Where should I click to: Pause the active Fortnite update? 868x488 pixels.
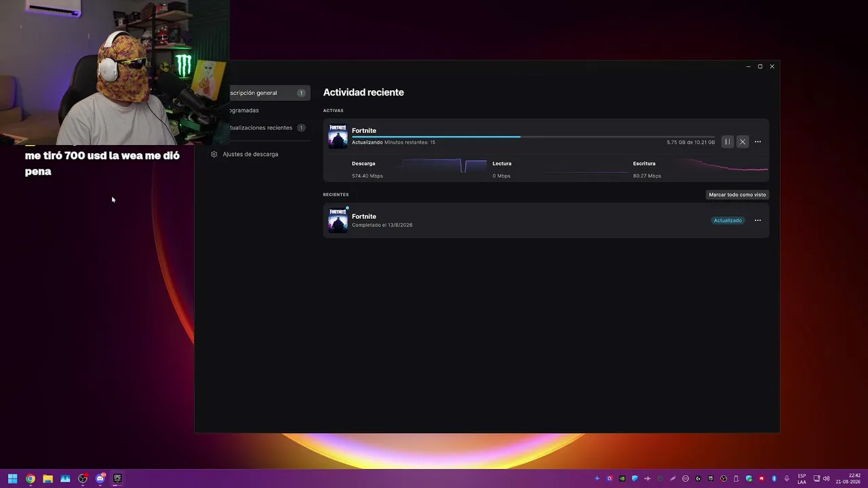(x=727, y=142)
